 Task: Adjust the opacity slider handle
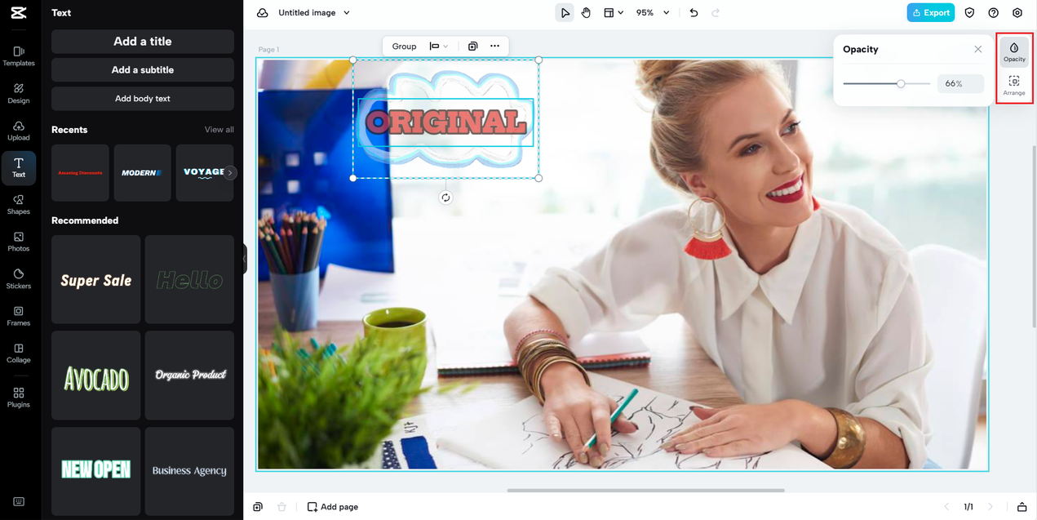pos(901,83)
